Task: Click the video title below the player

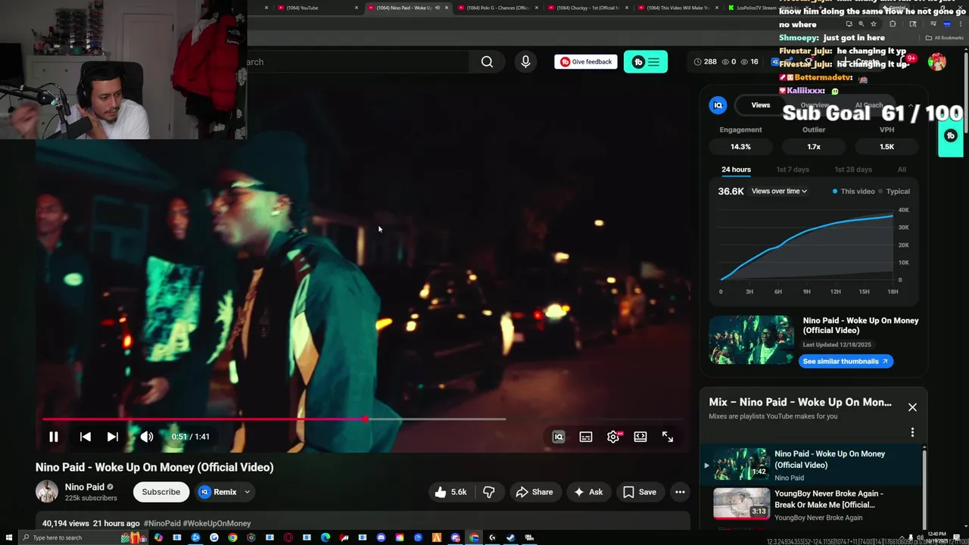Action: pyautogui.click(x=154, y=468)
